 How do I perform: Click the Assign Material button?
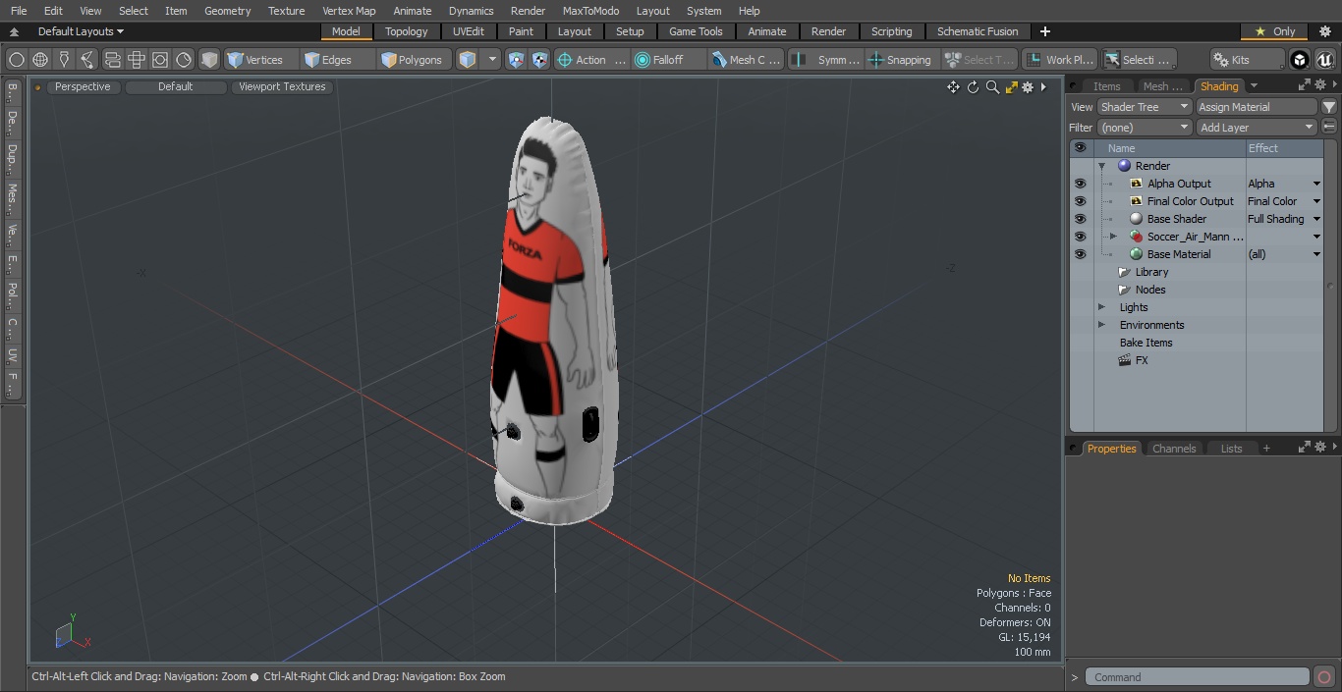coord(1257,107)
